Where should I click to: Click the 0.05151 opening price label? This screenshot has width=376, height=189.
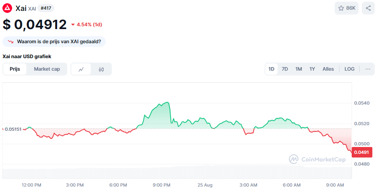point(13,129)
